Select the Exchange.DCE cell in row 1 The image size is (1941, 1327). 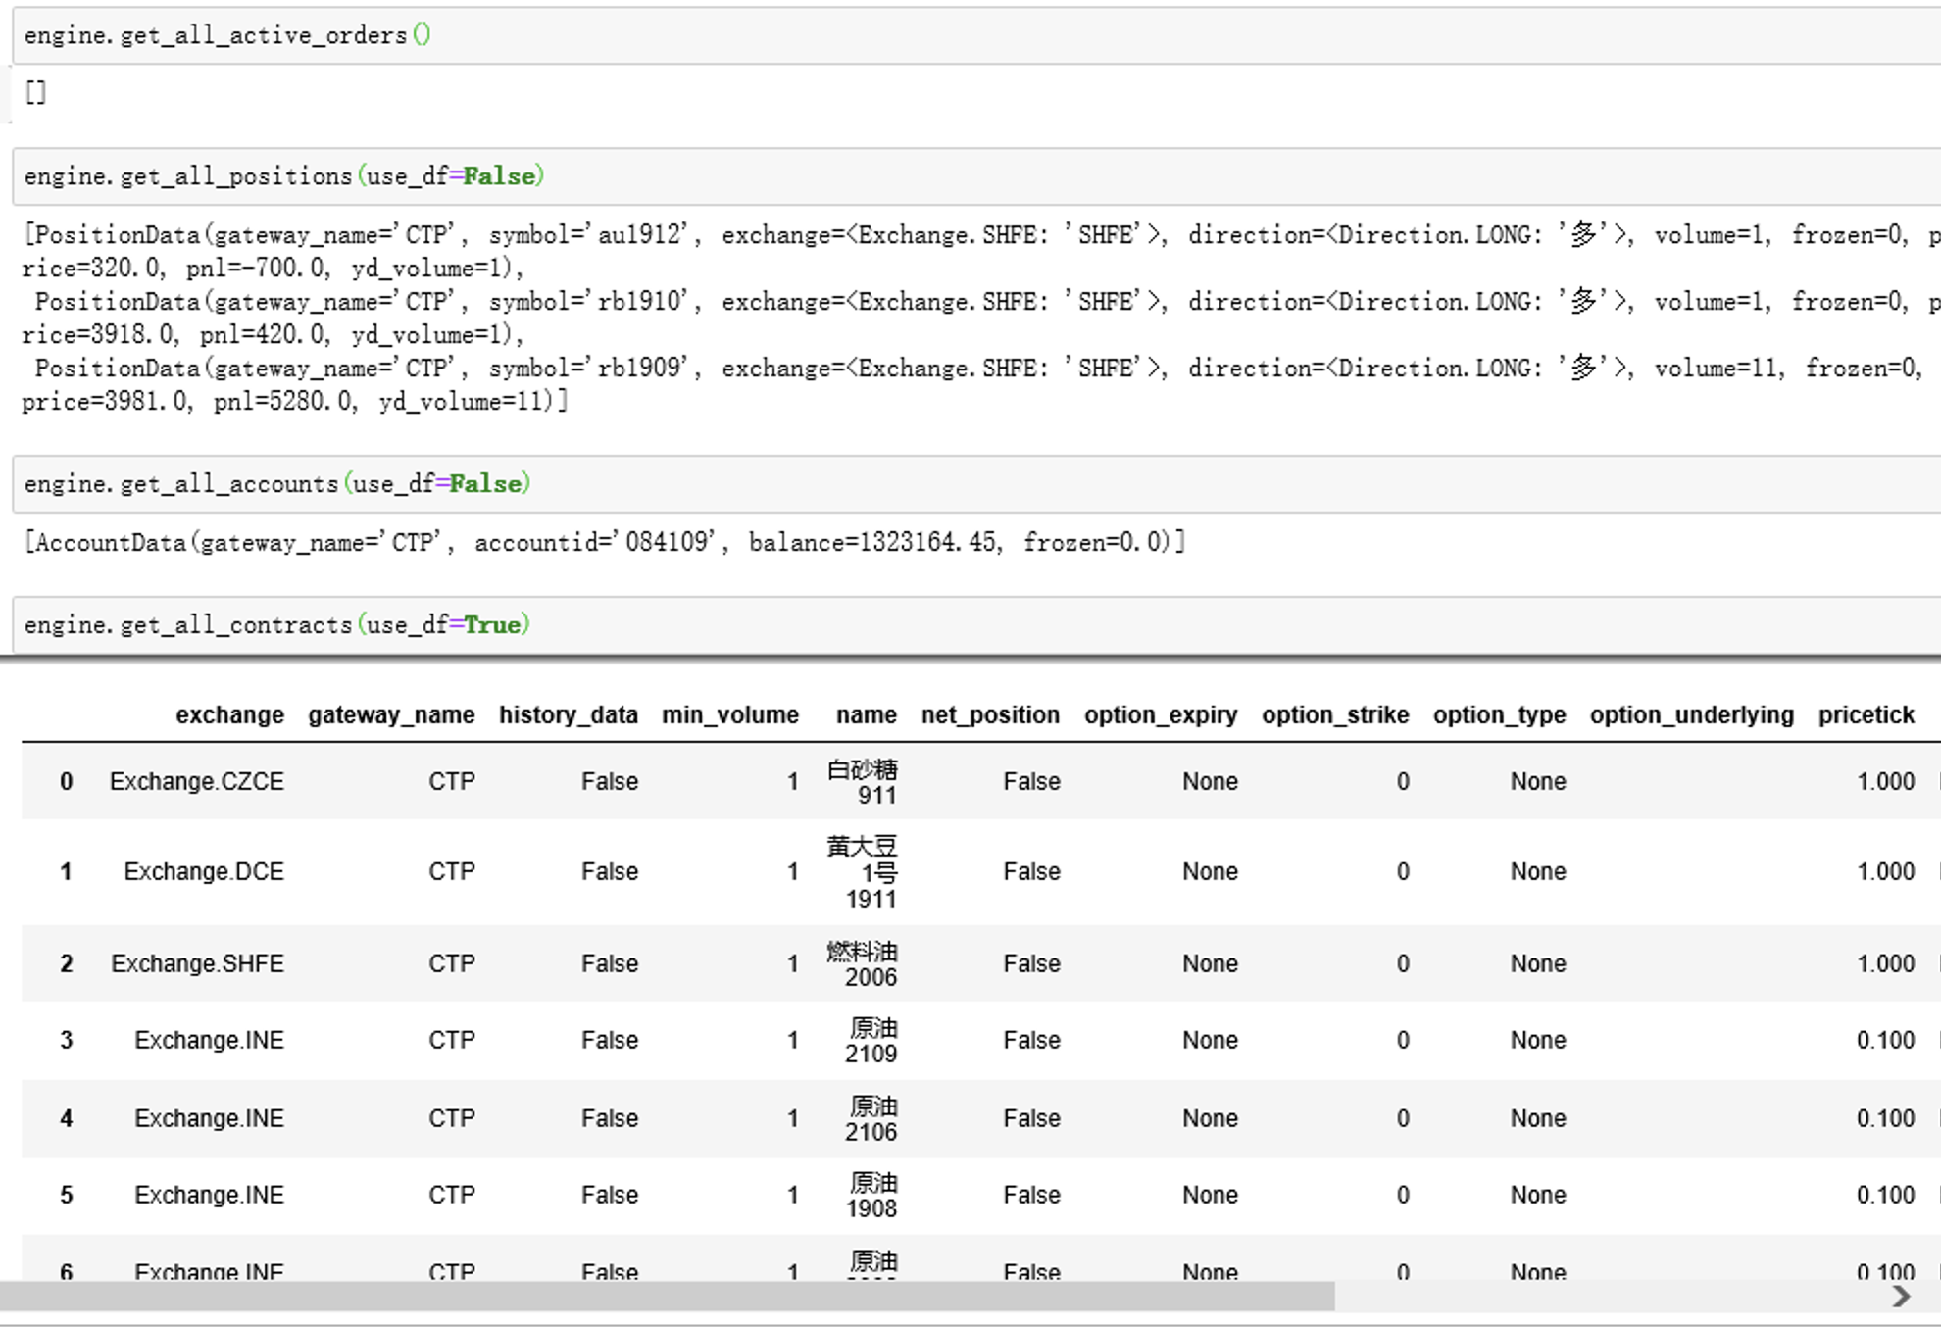click(x=203, y=871)
